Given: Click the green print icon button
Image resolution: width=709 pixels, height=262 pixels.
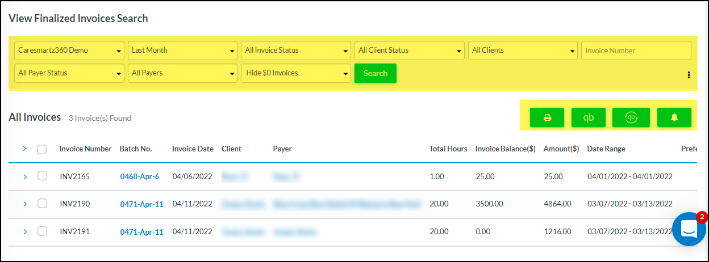Looking at the screenshot, I should [x=547, y=117].
